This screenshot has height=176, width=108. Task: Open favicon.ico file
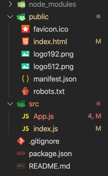(51, 29)
